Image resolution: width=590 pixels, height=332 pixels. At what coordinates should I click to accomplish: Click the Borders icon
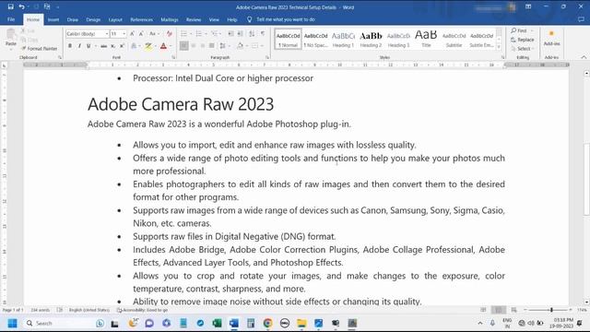pyautogui.click(x=254, y=46)
